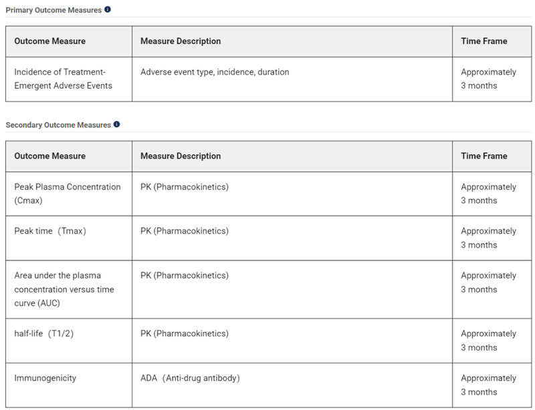Select the Measure Description header in the primary table
This screenshot has height=410, width=535.
pos(181,41)
